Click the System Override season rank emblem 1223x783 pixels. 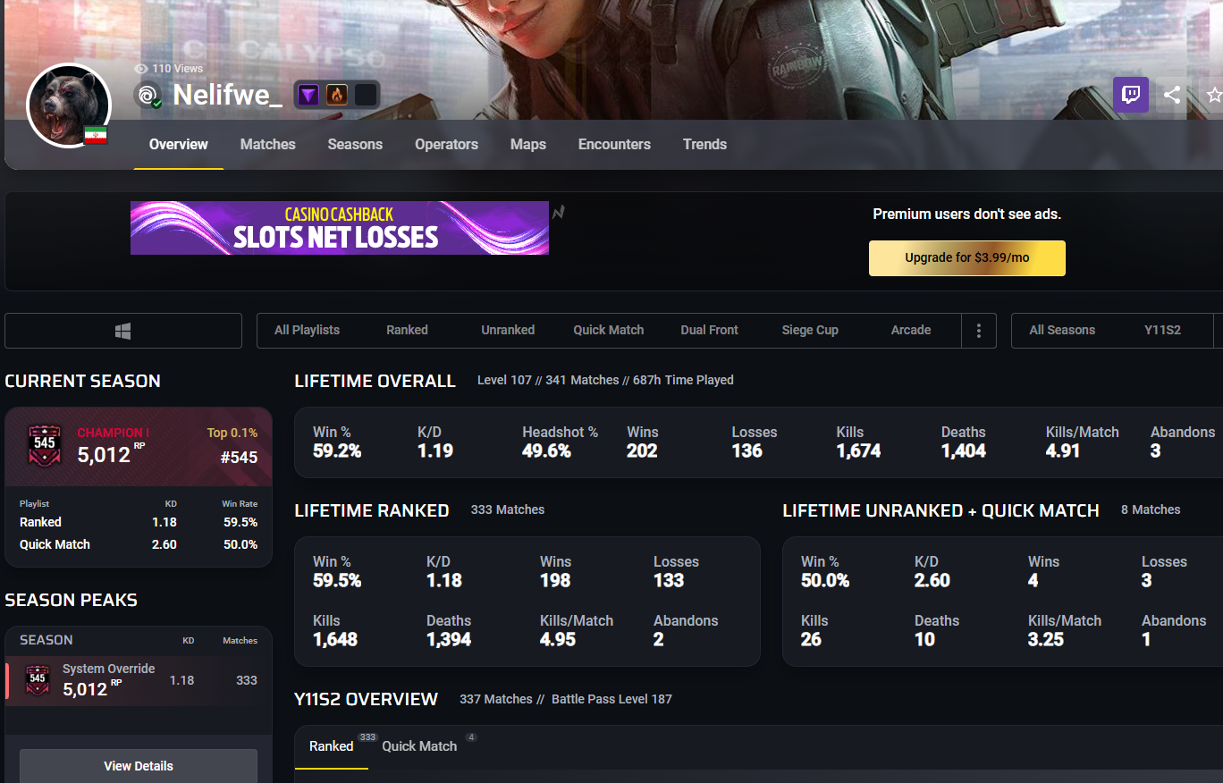point(38,680)
